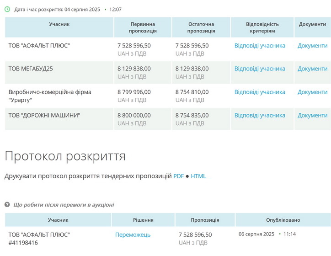Show documents for фірма "Урарту"

(x=312, y=92)
